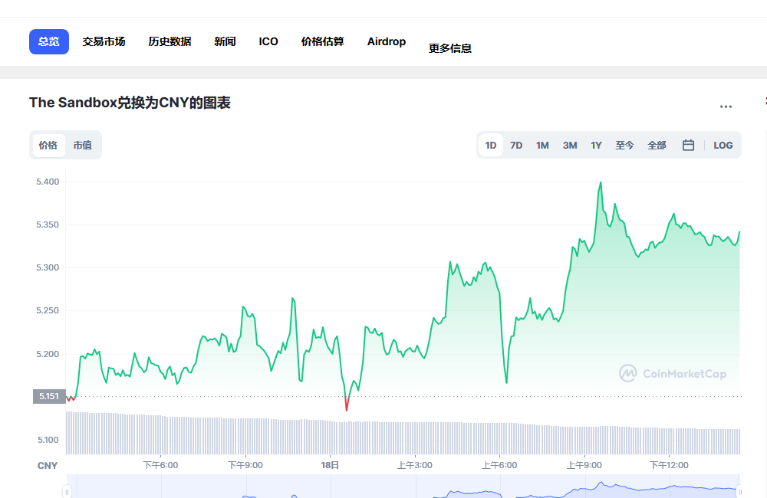Click the CNY currency label below chart
This screenshot has height=498, width=767.
[48, 466]
